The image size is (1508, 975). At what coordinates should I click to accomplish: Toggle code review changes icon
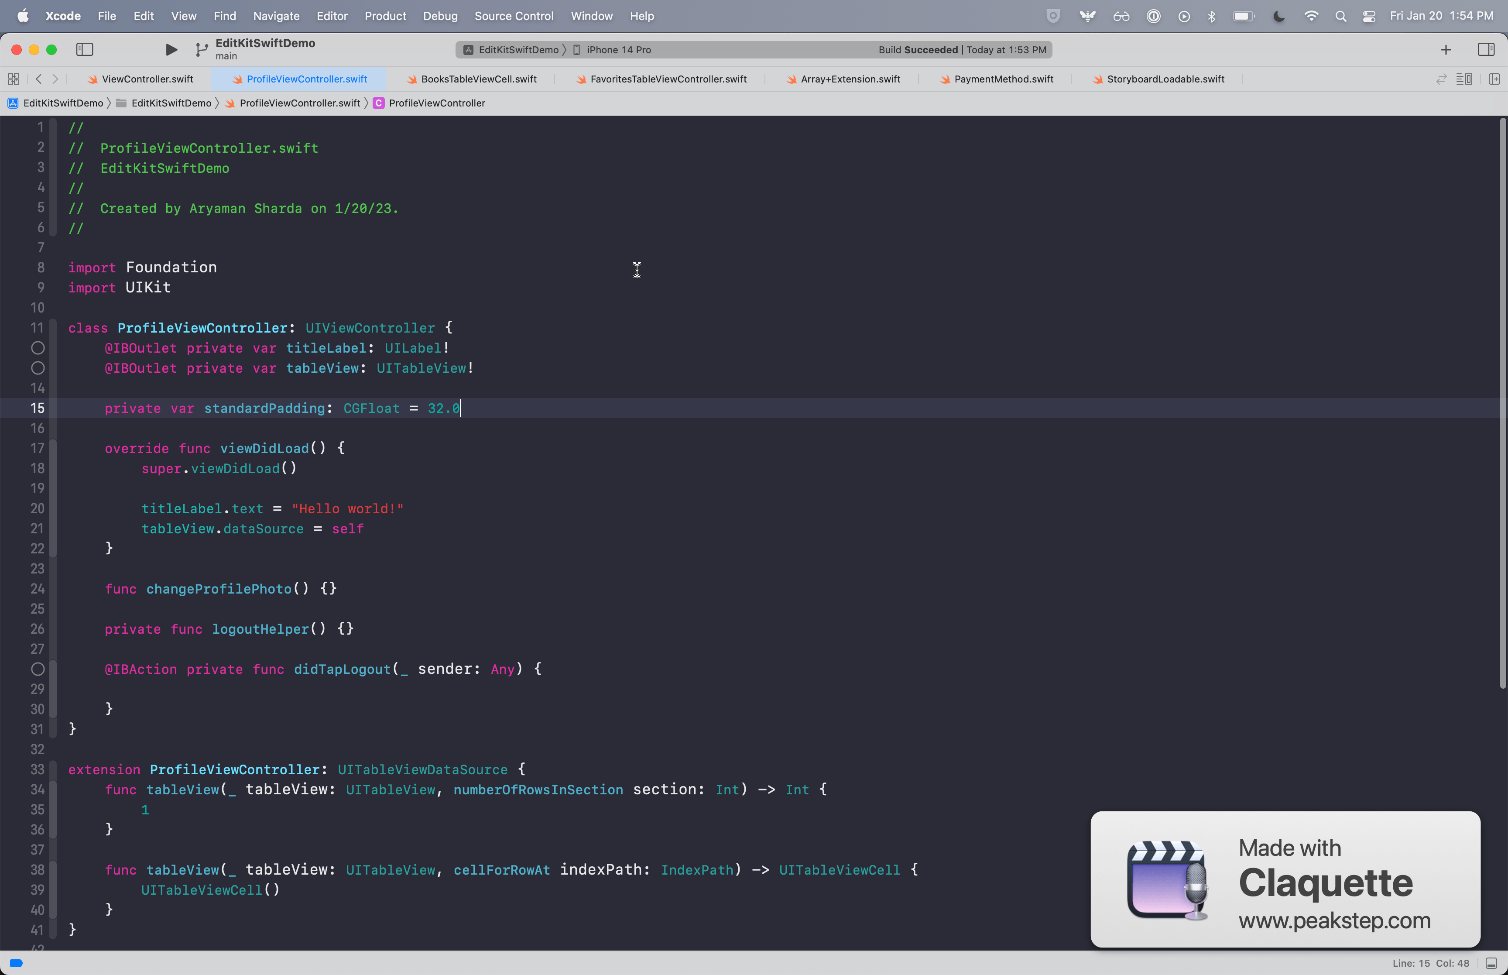pos(1442,79)
